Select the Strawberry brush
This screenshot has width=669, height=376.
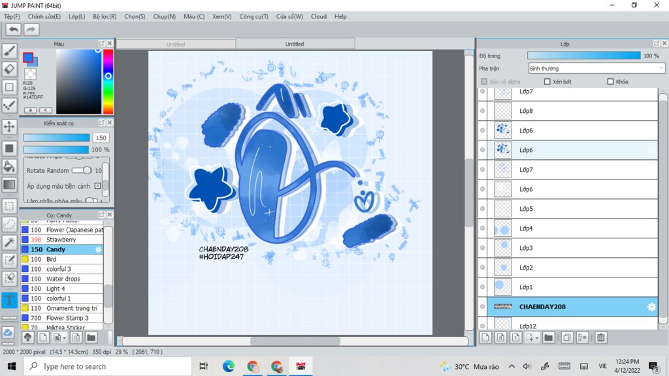pos(62,240)
